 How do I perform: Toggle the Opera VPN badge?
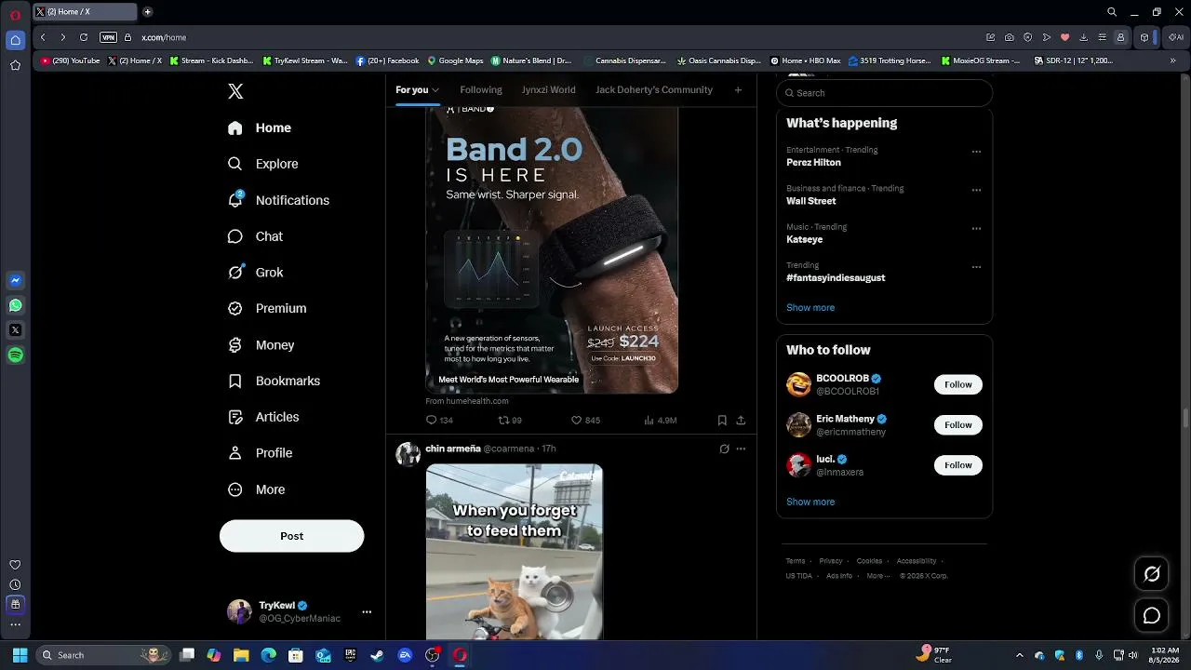[108, 37]
